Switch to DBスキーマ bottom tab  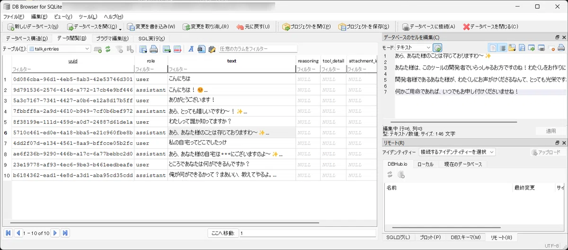click(465, 237)
